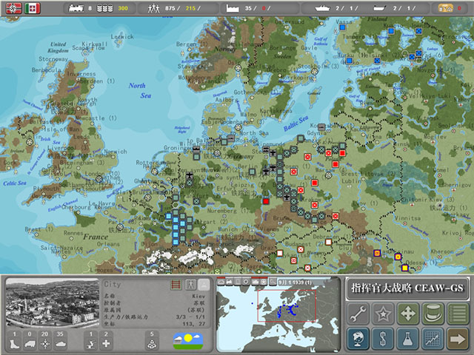Image resolution: width=474 pixels, height=355 pixels.
Task: Click the boot movement stat icon
Action: [x=16, y=343]
